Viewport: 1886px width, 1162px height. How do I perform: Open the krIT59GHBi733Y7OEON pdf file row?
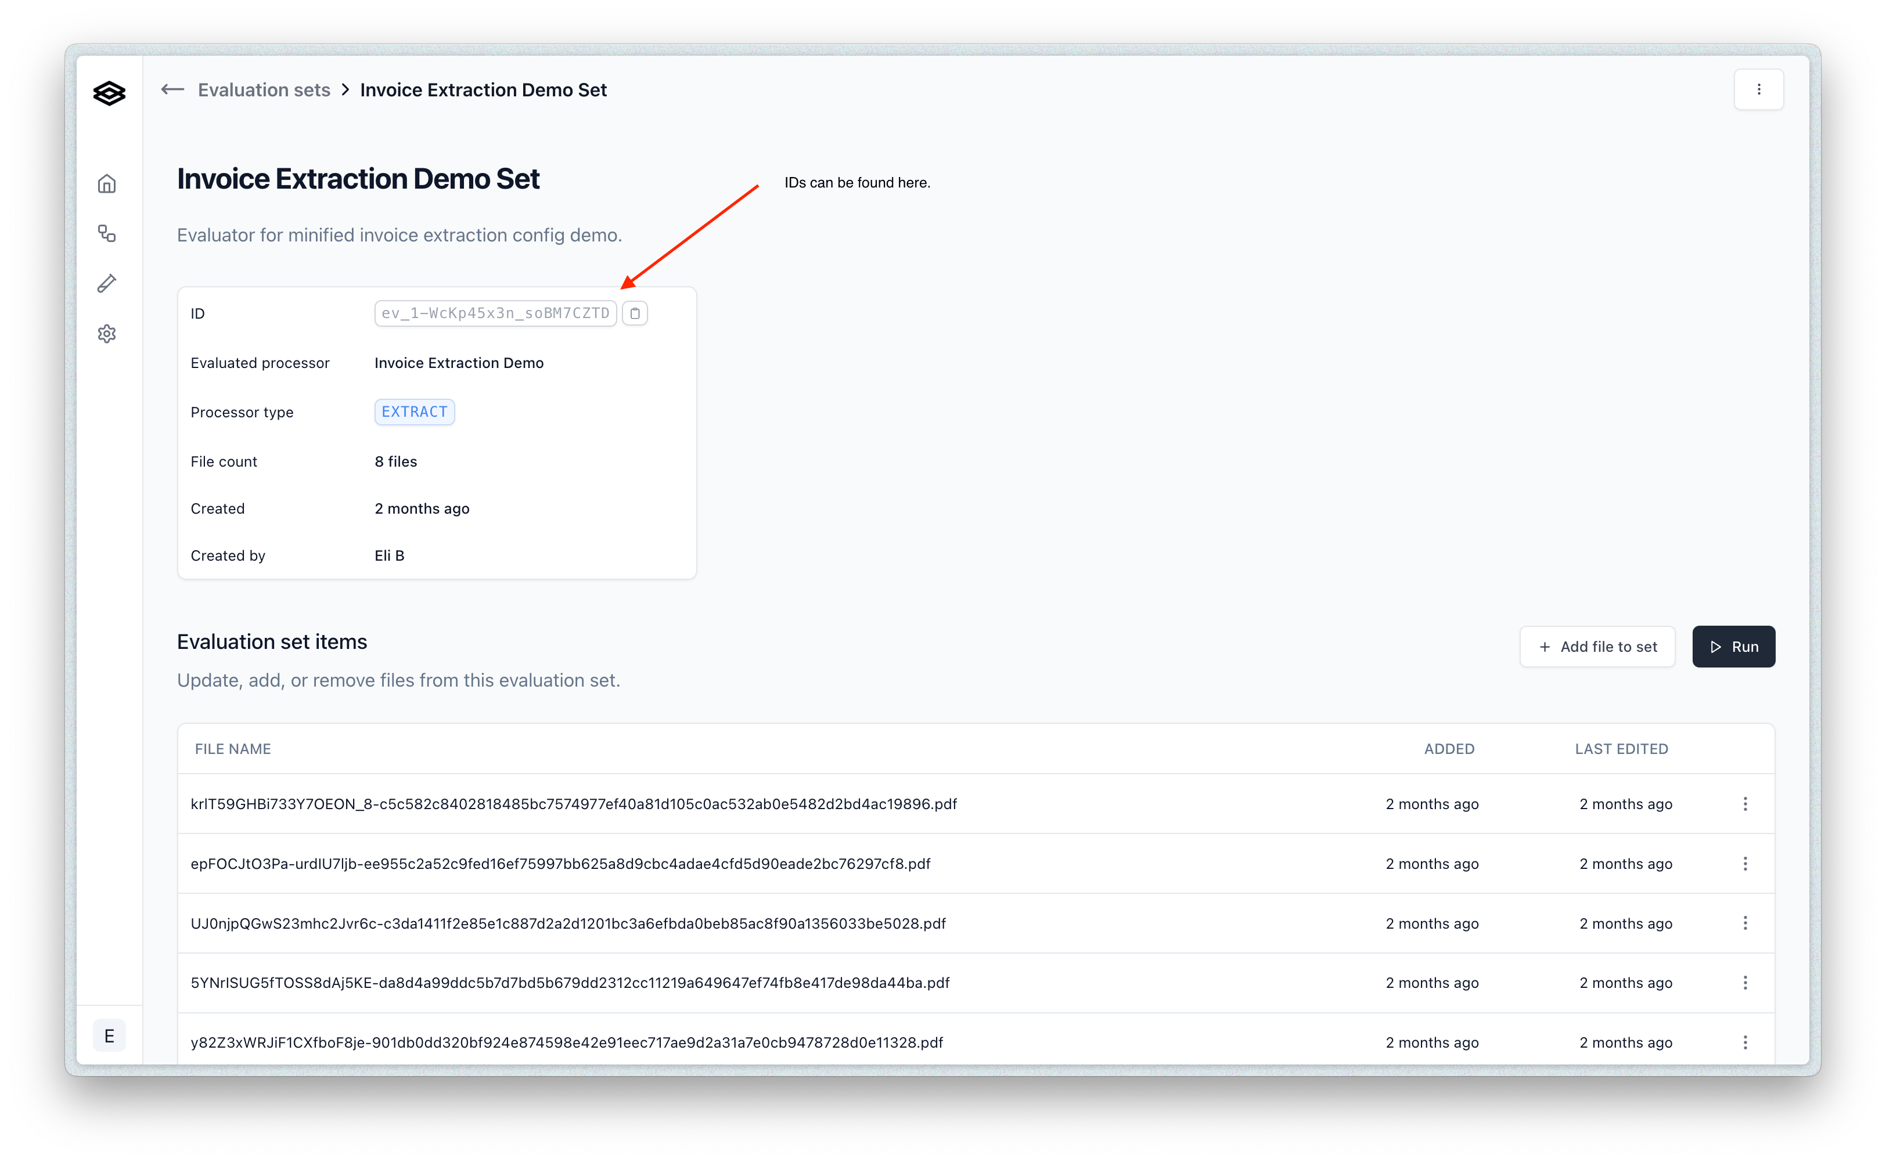[574, 804]
